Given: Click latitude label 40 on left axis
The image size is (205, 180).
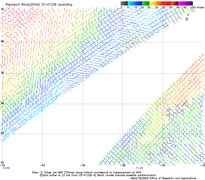Looking at the screenshot, I should click(2, 9).
